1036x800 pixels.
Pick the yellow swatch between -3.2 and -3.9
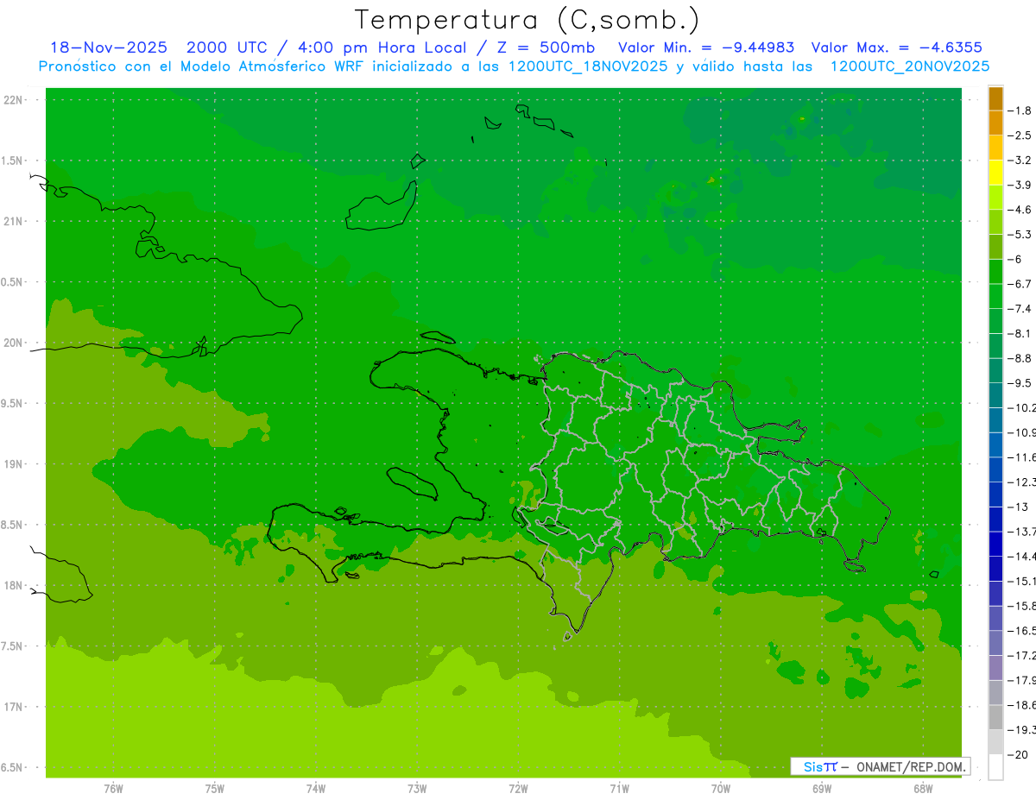995,173
